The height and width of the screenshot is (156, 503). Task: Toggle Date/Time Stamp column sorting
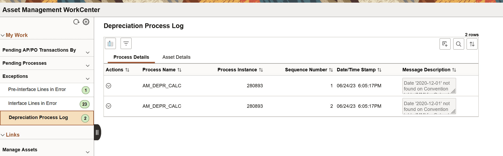pos(380,70)
